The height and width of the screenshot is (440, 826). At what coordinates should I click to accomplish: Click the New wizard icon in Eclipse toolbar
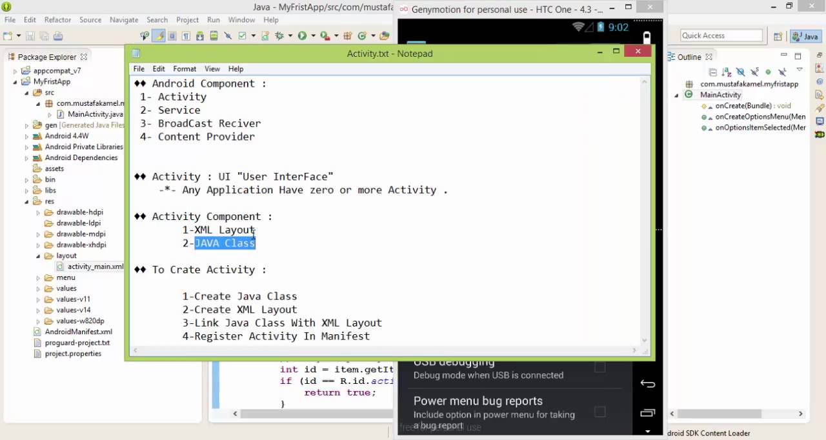7,36
